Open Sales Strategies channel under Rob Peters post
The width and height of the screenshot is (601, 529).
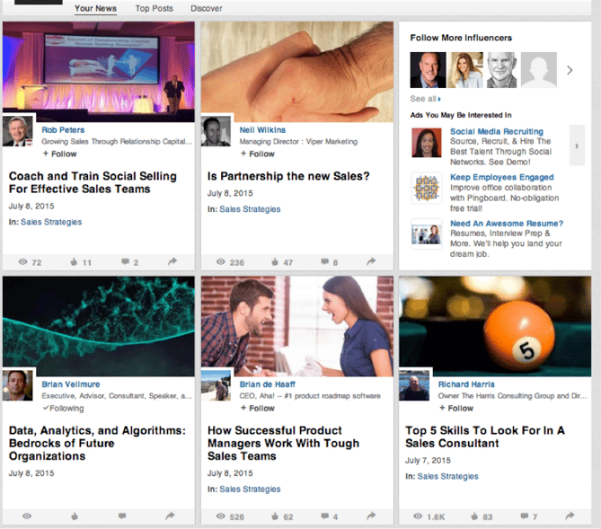51,222
